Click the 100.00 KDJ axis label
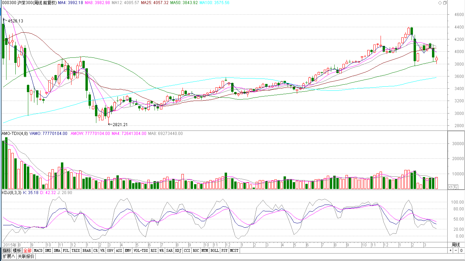465x261 pixels. coord(458,202)
